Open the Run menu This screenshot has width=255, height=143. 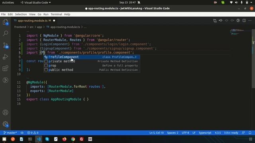click(46, 14)
